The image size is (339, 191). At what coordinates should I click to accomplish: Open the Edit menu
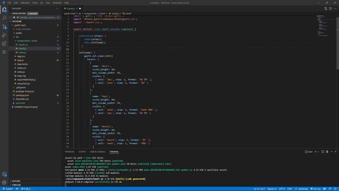(16, 3)
